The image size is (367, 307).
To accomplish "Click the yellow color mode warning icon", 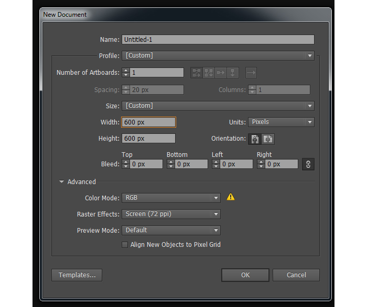I will tap(231, 197).
